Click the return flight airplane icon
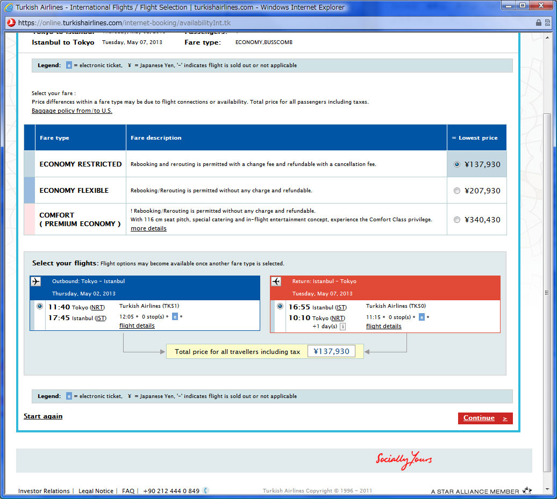Image resolution: width=557 pixels, height=499 pixels. pyautogui.click(x=276, y=281)
